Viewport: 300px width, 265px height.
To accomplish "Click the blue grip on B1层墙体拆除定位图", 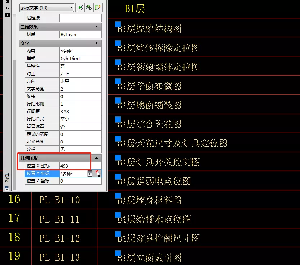I will click(x=118, y=44).
